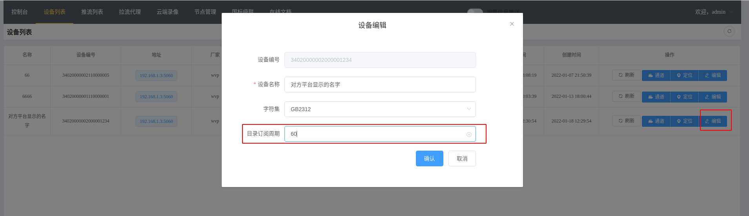Switch to the 控制台 tab

pyautogui.click(x=20, y=12)
